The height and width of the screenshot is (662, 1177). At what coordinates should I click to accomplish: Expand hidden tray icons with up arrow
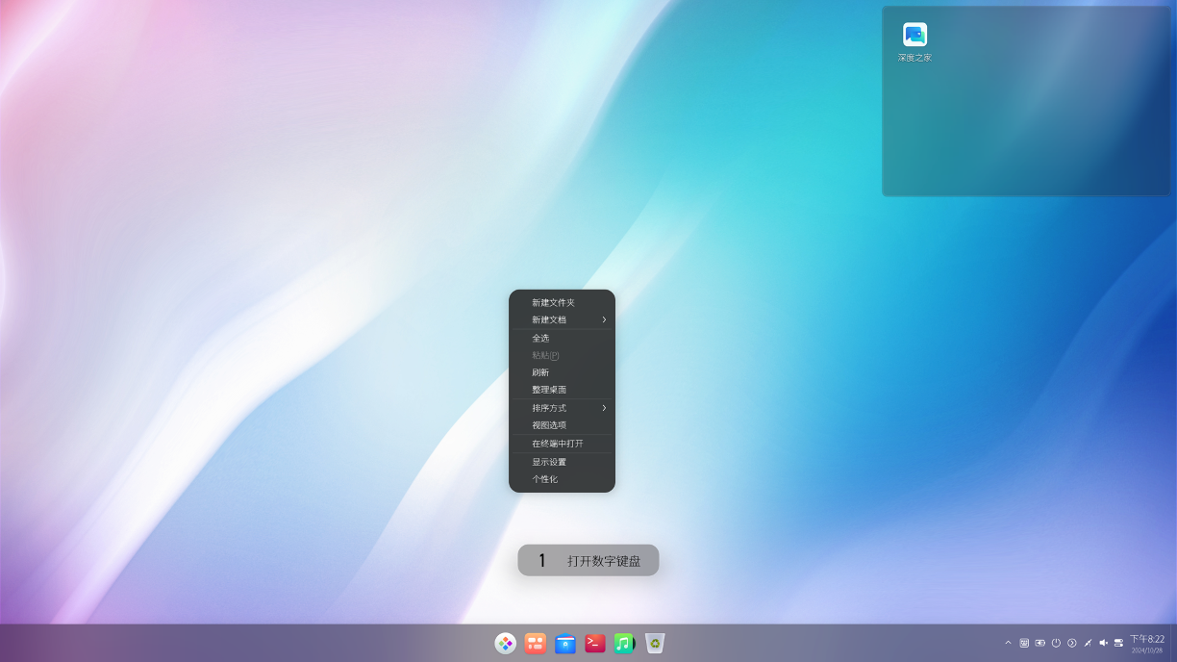[1008, 643]
